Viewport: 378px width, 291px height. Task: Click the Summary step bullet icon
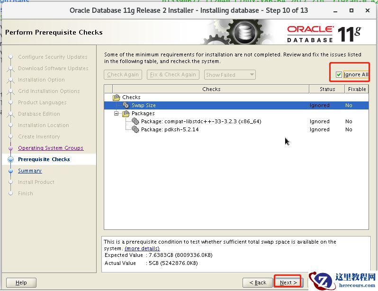click(x=10, y=171)
